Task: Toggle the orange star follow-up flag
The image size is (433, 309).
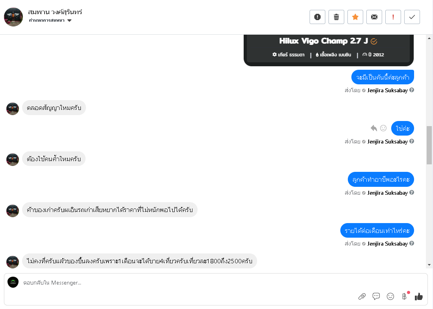Action: [355, 17]
